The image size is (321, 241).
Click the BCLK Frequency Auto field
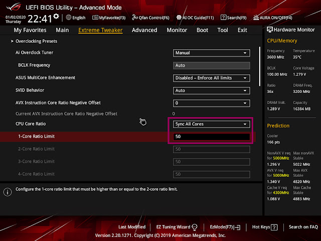point(212,65)
